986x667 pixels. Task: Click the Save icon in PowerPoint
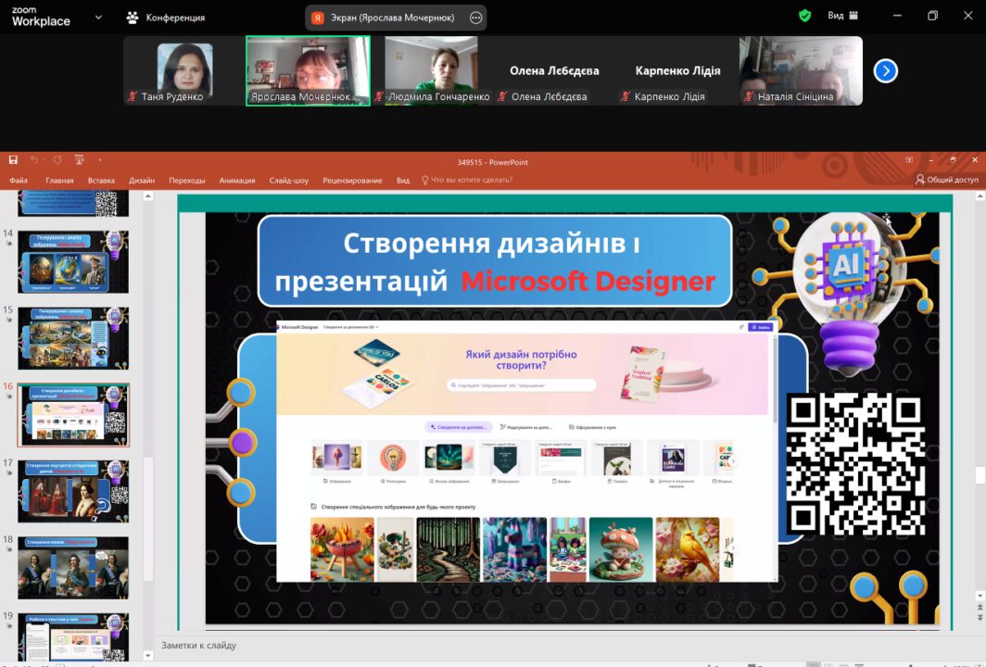tap(13, 160)
